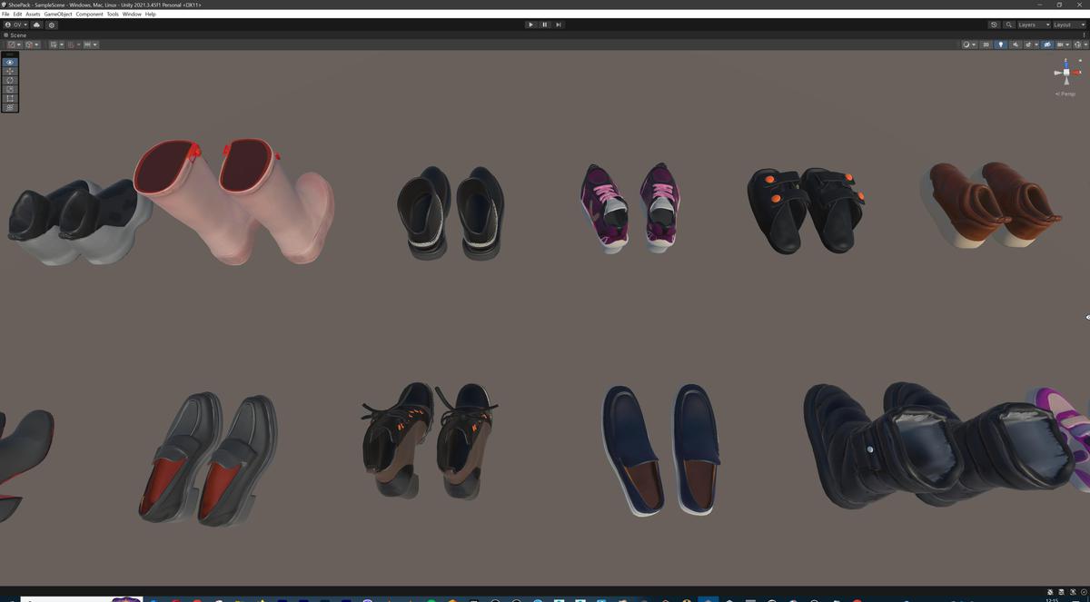Screen dimensions: 1090x602
Task: Open the scene search magnifier icon
Action: pos(1009,25)
